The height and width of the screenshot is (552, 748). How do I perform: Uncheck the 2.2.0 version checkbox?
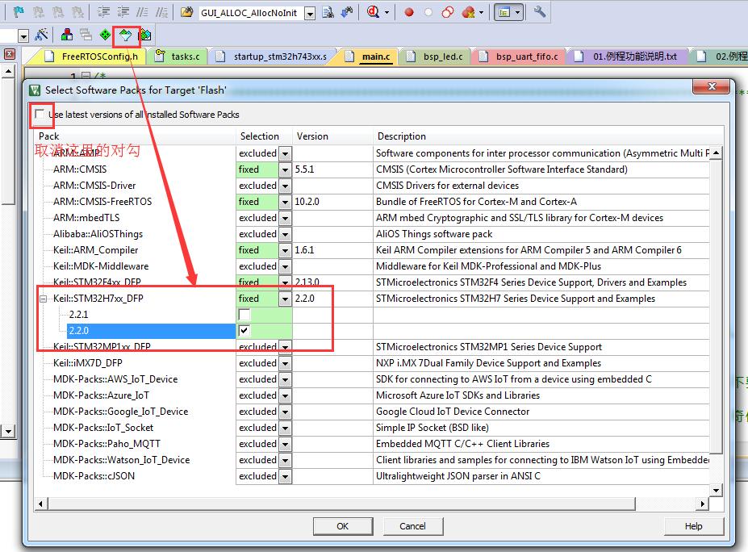click(x=244, y=330)
